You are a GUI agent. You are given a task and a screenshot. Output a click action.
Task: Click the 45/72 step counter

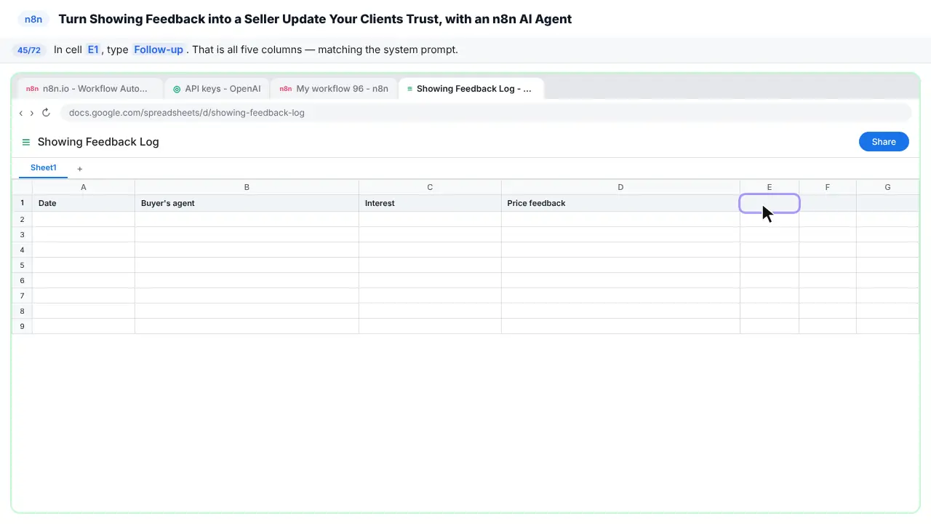coord(29,50)
